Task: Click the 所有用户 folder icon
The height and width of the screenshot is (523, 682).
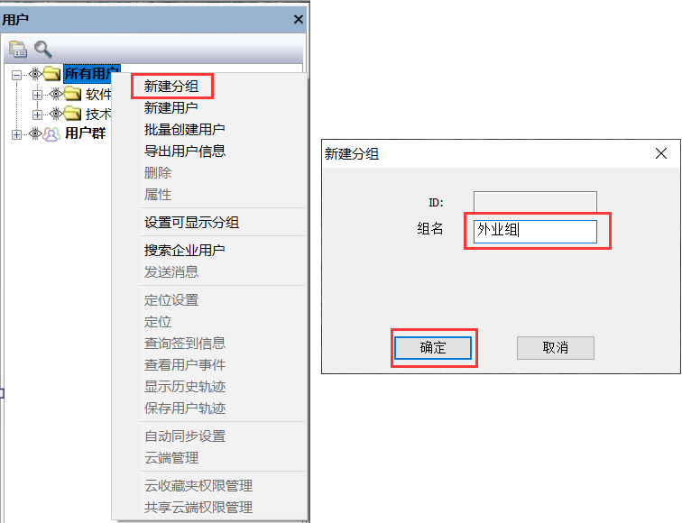Action: pos(51,73)
